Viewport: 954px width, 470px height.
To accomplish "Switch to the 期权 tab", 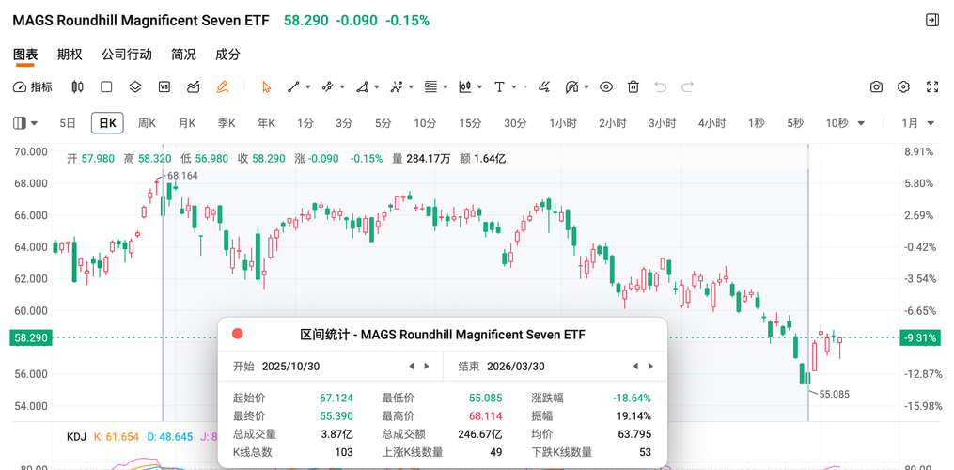I will point(70,55).
